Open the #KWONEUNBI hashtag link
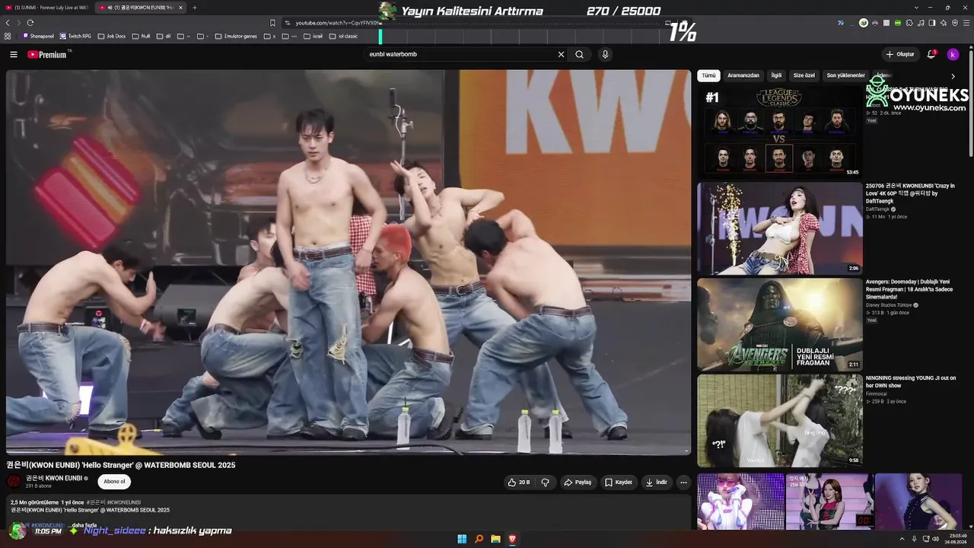974x548 pixels. pos(124,502)
